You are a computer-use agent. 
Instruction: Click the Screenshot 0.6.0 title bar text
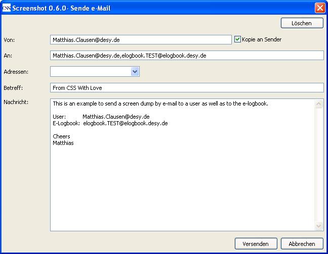click(61, 8)
